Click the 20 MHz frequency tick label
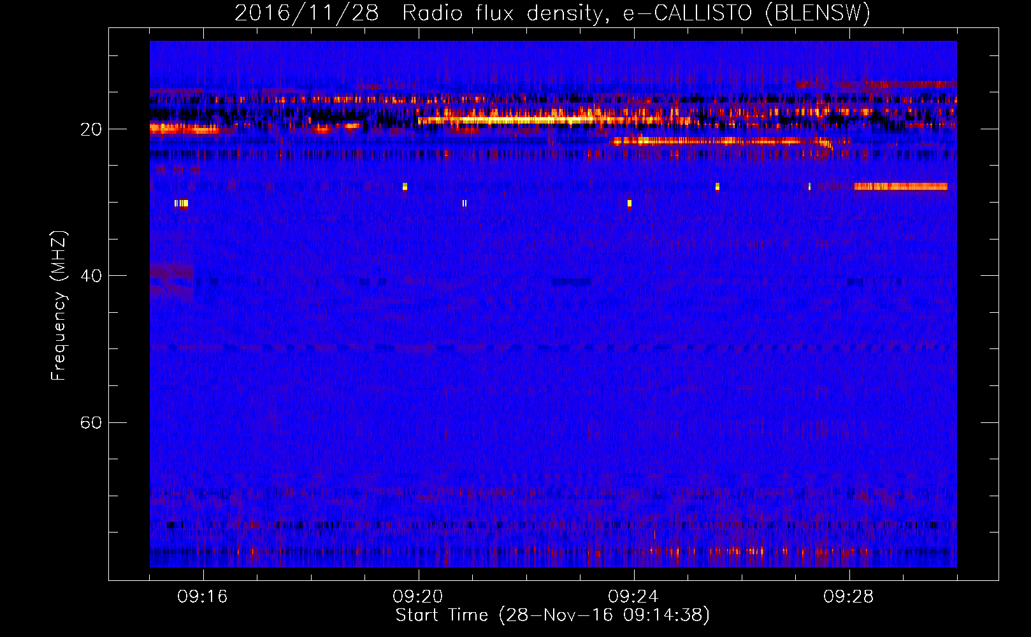The height and width of the screenshot is (637, 1031). point(91,129)
